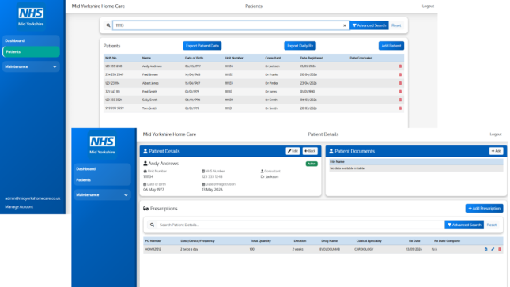The width and height of the screenshot is (510, 287).
Task: Expand Maintenance in Patient Details sidebar
Action: tap(102, 195)
